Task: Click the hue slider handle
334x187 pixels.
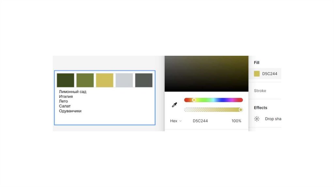Action: click(x=194, y=100)
